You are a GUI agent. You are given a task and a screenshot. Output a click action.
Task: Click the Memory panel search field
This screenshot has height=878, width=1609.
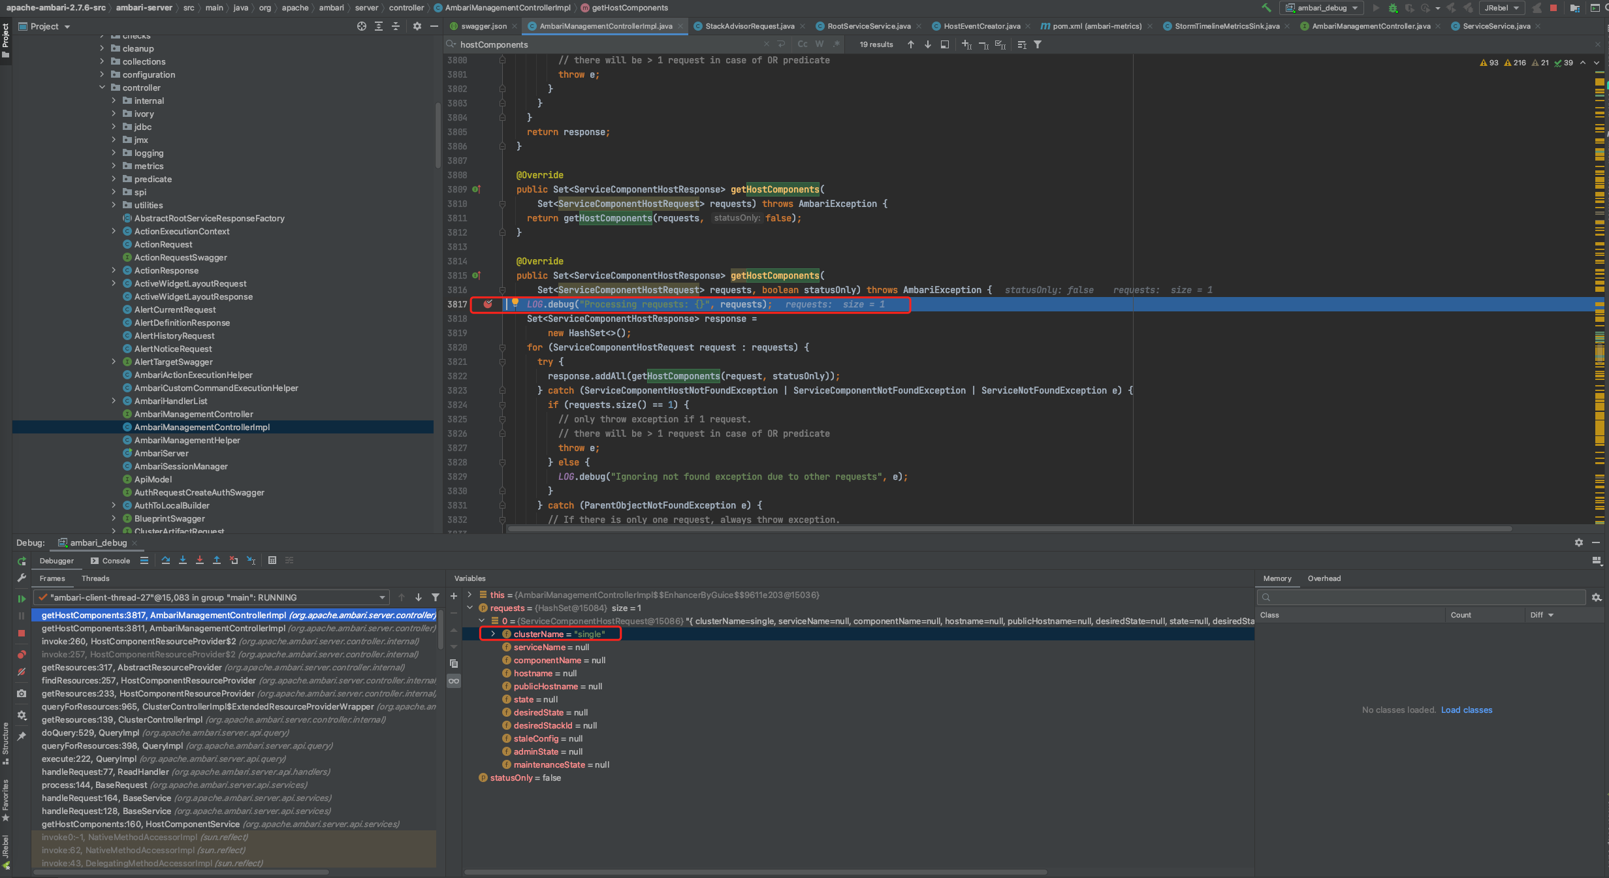point(1422,597)
